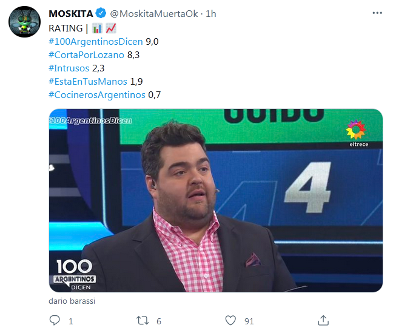Click the 'dario barassi' image caption
The width and height of the screenshot is (393, 334).
72,301
